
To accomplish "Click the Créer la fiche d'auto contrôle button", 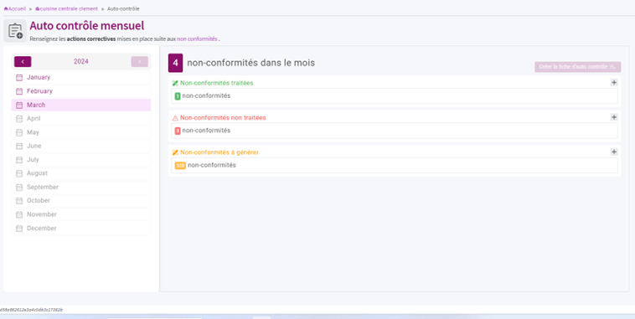I will [x=577, y=67].
